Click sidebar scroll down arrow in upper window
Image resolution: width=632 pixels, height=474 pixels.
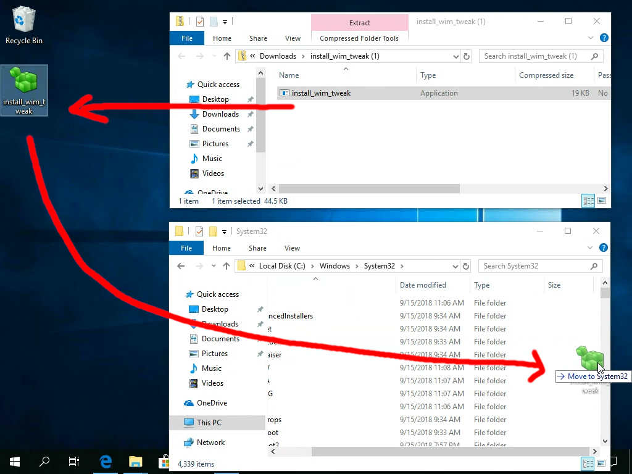pyautogui.click(x=261, y=189)
